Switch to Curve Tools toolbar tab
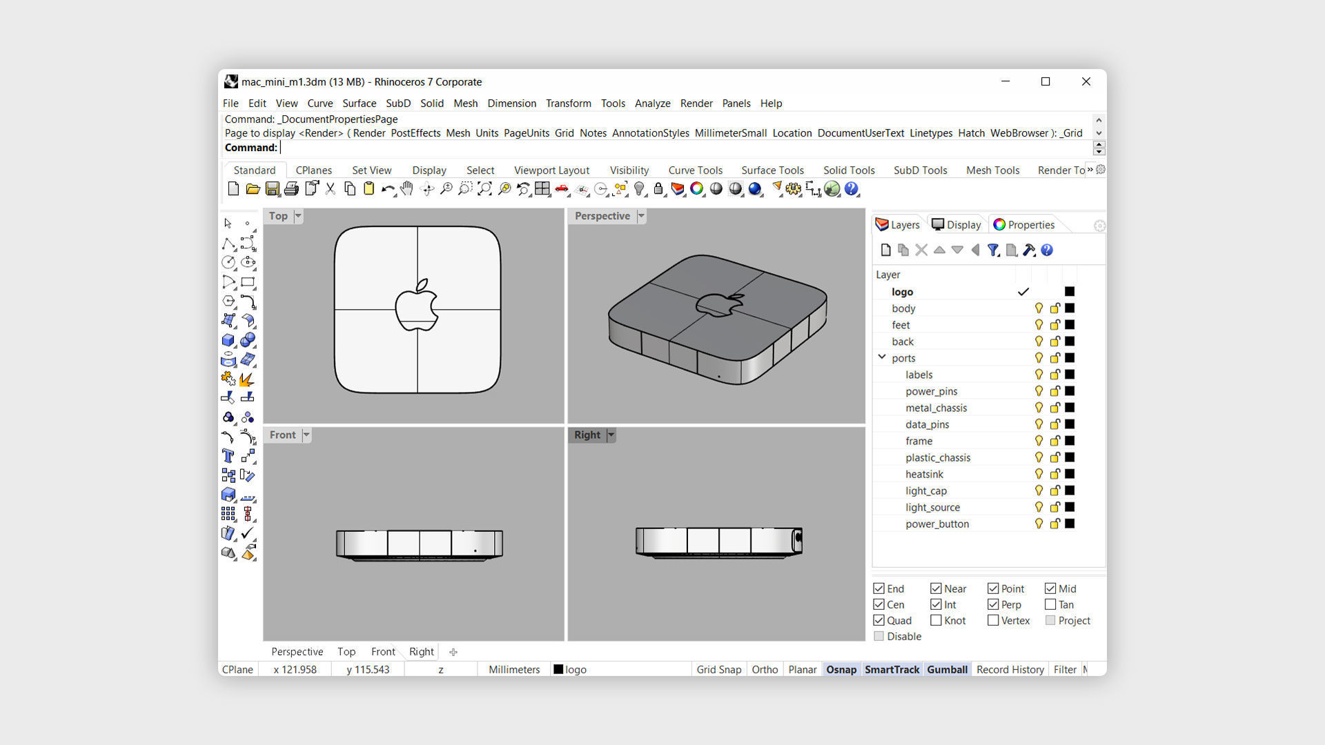The height and width of the screenshot is (745, 1325). [x=695, y=170]
